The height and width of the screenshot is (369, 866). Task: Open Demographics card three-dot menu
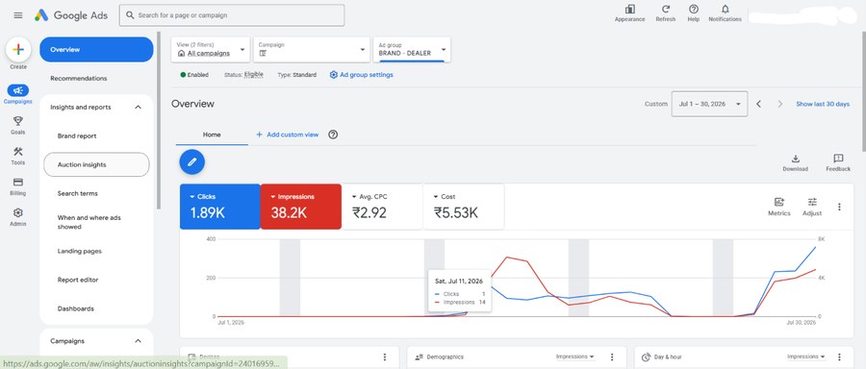point(612,357)
